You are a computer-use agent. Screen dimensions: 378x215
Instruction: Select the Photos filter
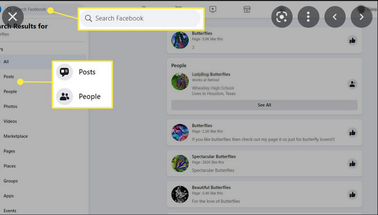(11, 106)
